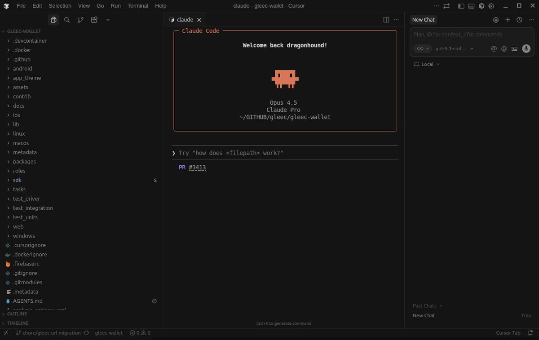Attach an image to the chat
Screen dimensions: 539x340
point(514,49)
